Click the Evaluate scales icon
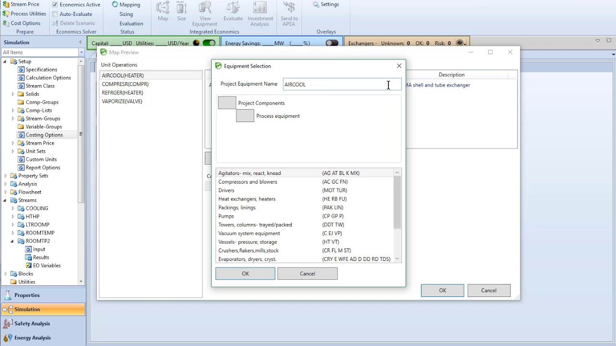Screen dimensions: 616x346 pyautogui.click(x=233, y=12)
